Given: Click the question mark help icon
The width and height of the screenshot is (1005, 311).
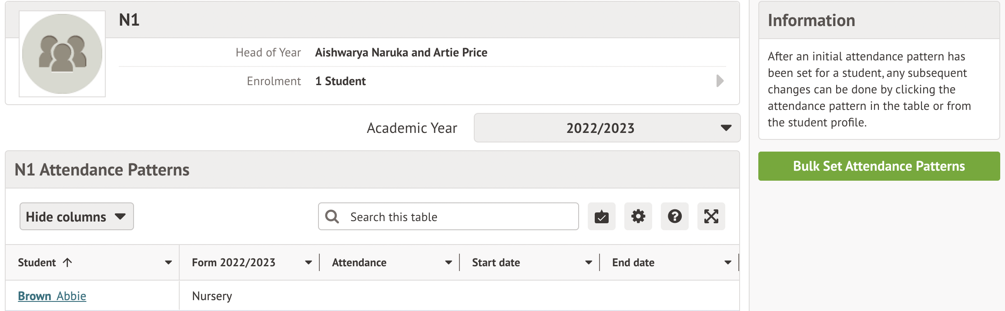Looking at the screenshot, I should coord(674,216).
